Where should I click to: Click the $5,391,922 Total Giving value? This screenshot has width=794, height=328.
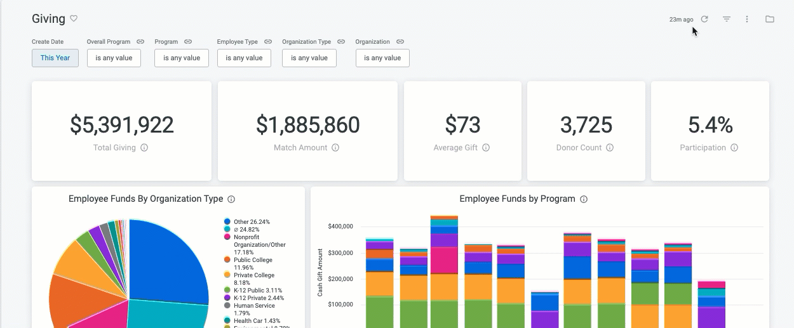[x=121, y=124]
